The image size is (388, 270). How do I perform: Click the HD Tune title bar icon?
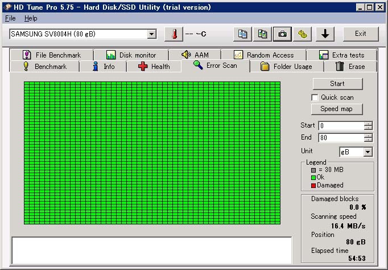coord(7,7)
